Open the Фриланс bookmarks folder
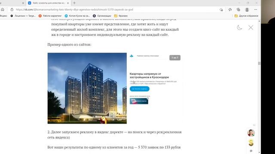275x154 pixels. (121, 16)
